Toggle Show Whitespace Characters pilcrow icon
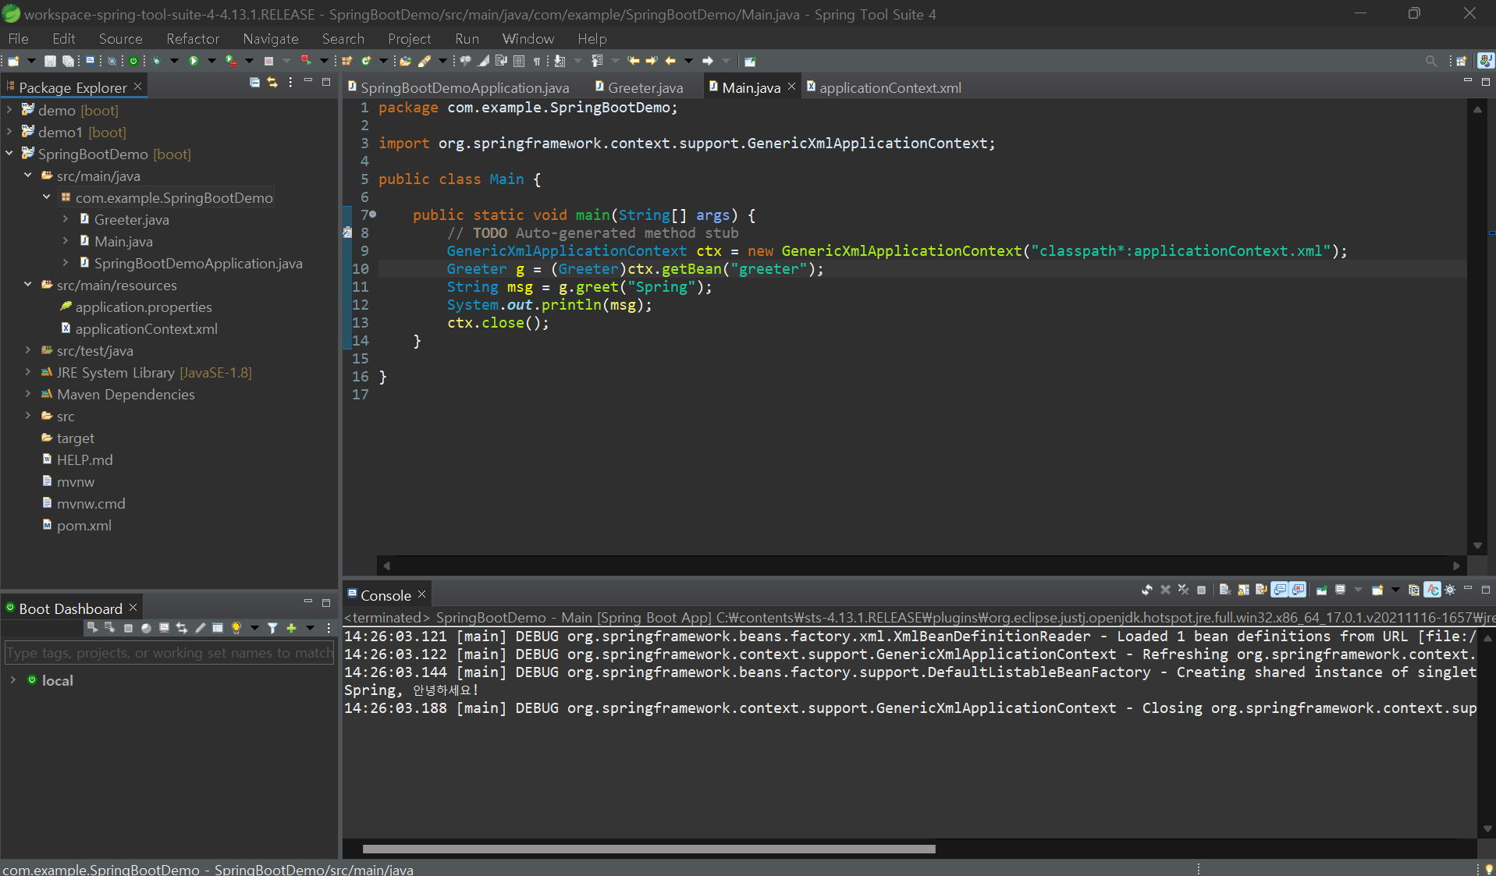Screen dimensions: 1496x876 coord(537,61)
